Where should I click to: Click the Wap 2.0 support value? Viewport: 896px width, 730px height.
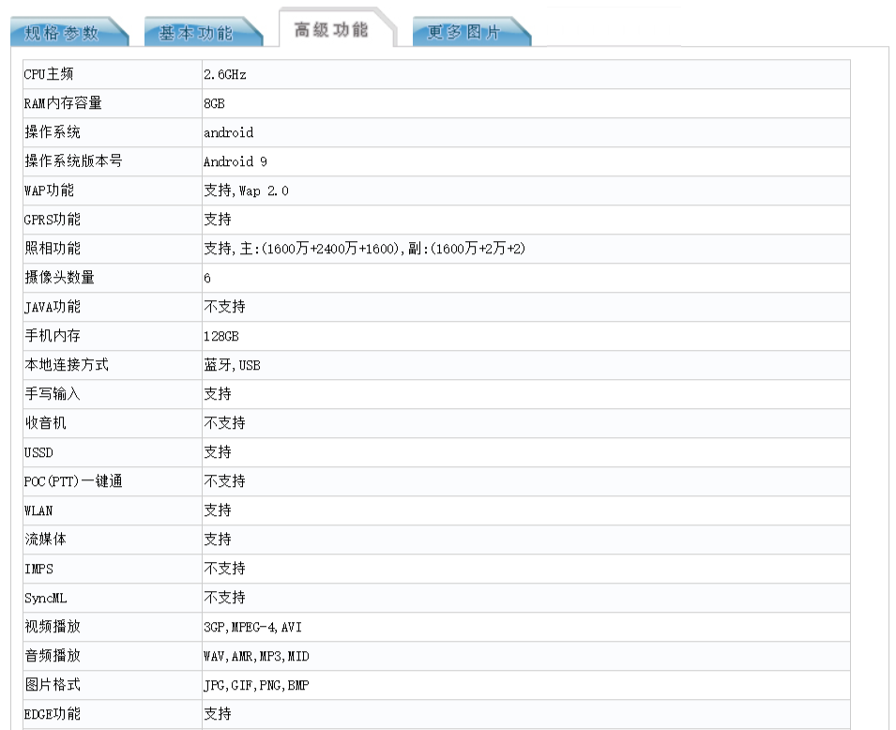point(246,191)
